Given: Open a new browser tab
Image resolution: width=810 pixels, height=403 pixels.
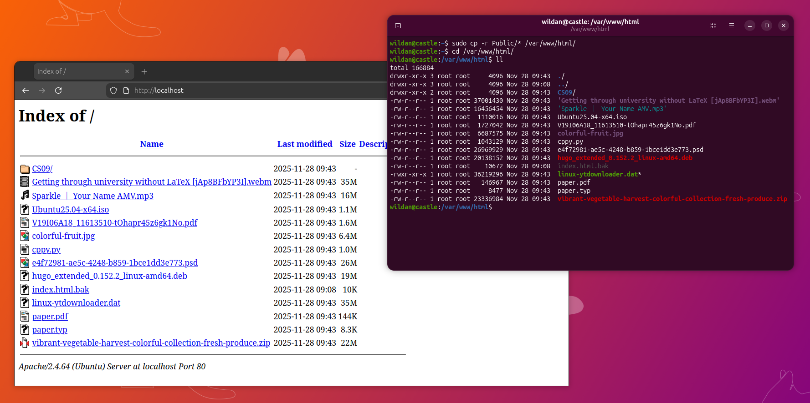Looking at the screenshot, I should click(x=144, y=71).
